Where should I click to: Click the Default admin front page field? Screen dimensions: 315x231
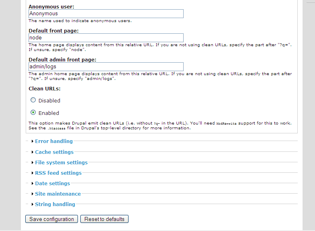coord(106,67)
